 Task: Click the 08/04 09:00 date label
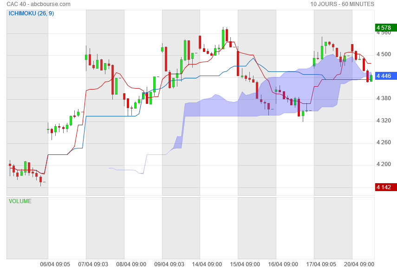131,264
